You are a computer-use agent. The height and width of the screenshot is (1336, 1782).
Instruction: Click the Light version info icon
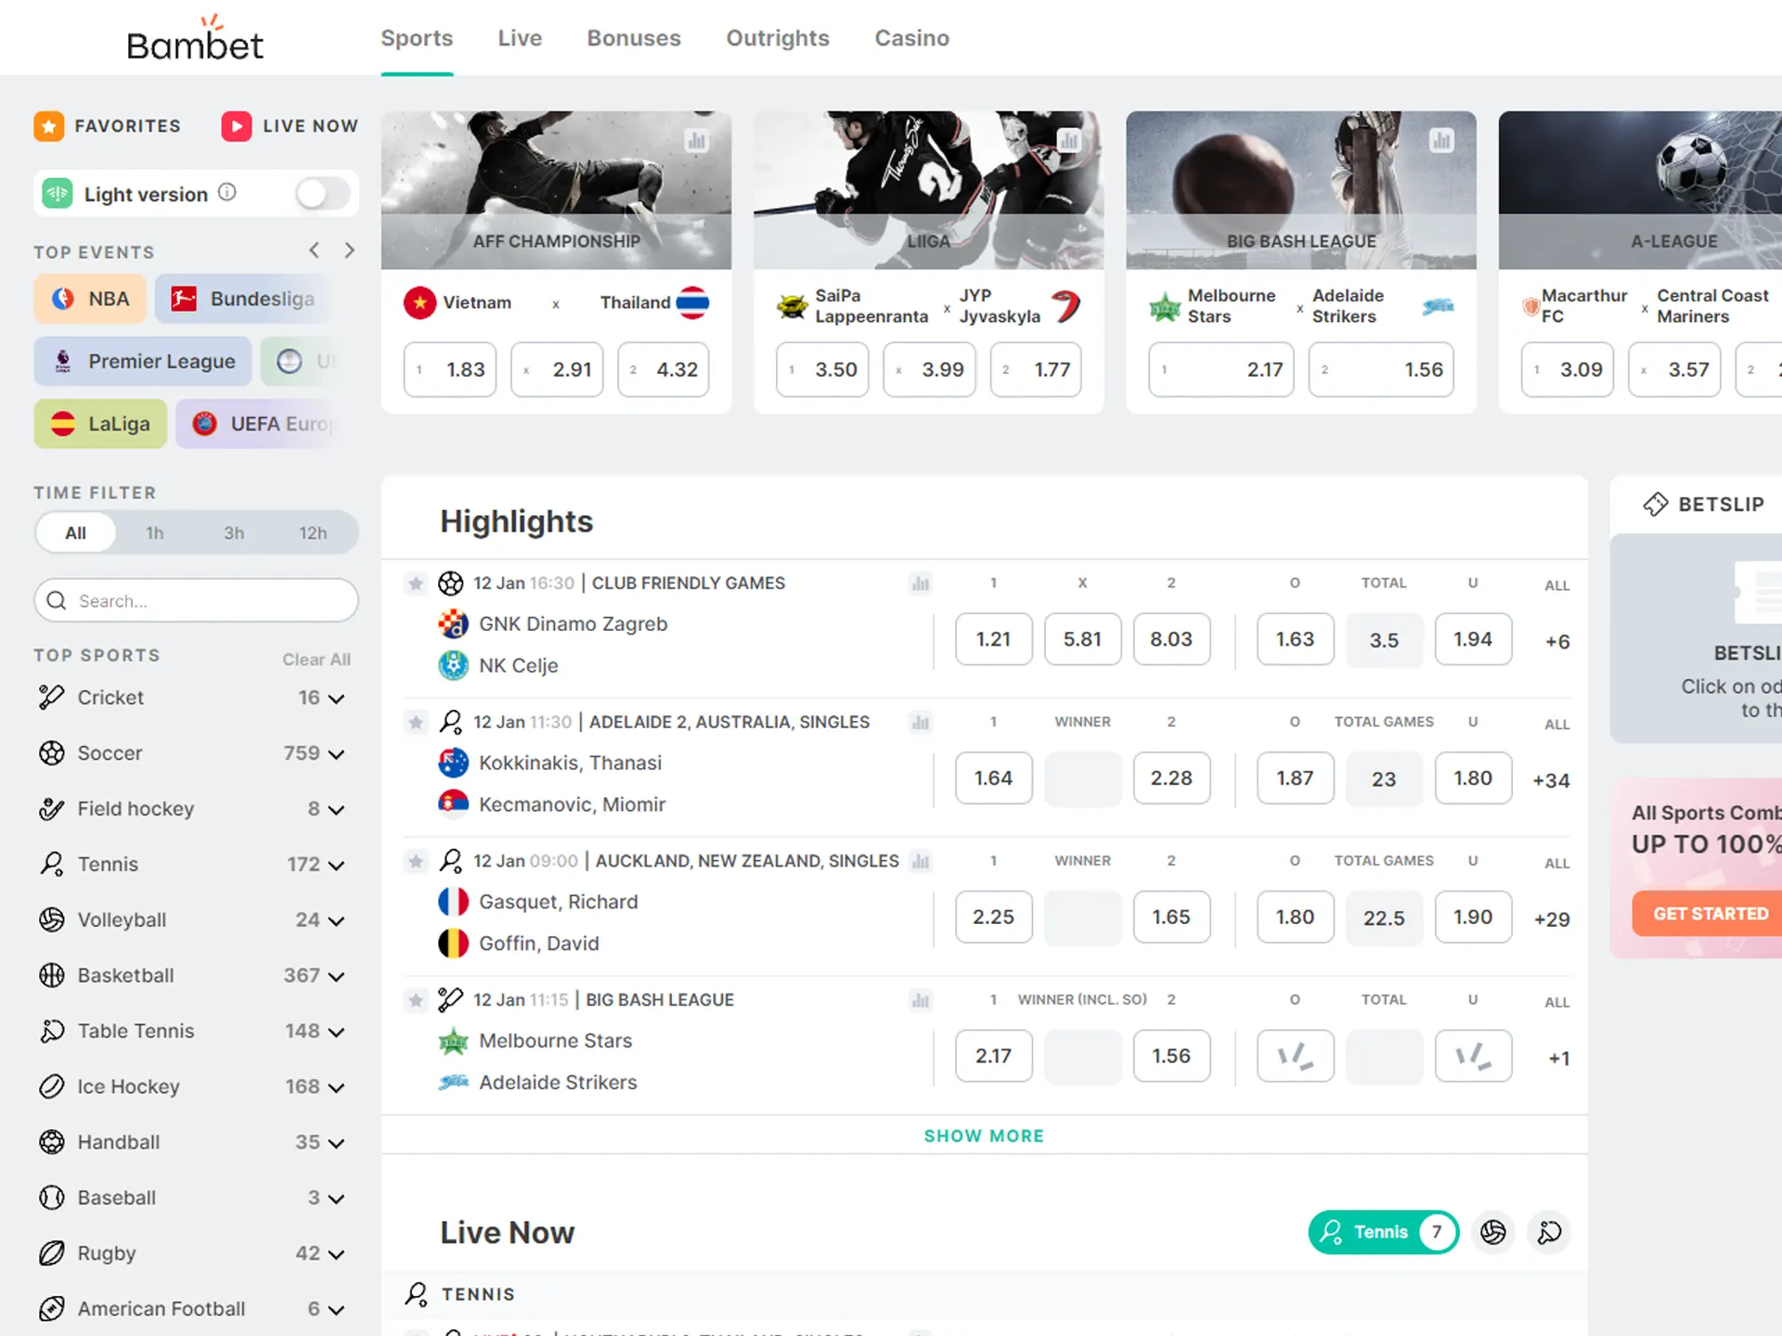(x=227, y=193)
